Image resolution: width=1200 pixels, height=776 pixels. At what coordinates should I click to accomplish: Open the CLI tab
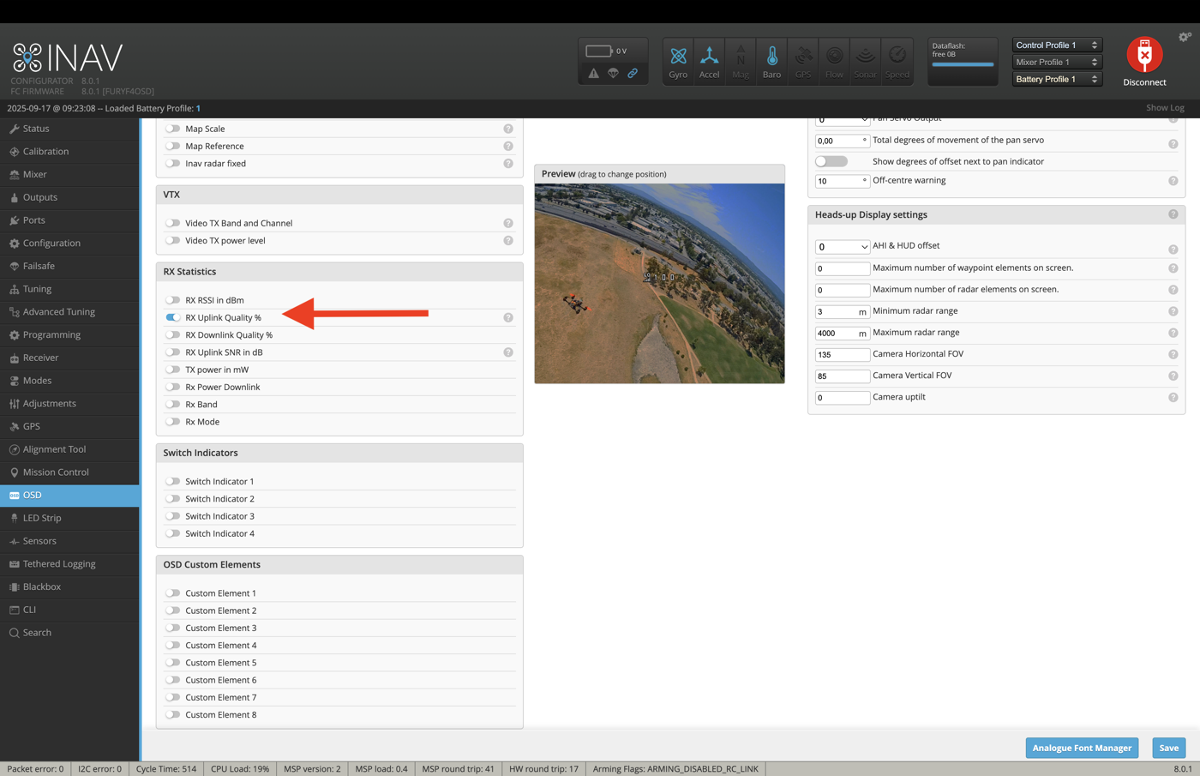click(x=69, y=610)
